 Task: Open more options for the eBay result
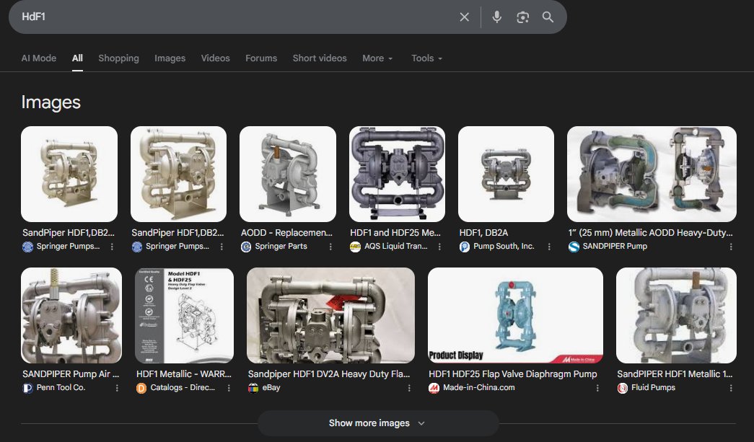408,388
